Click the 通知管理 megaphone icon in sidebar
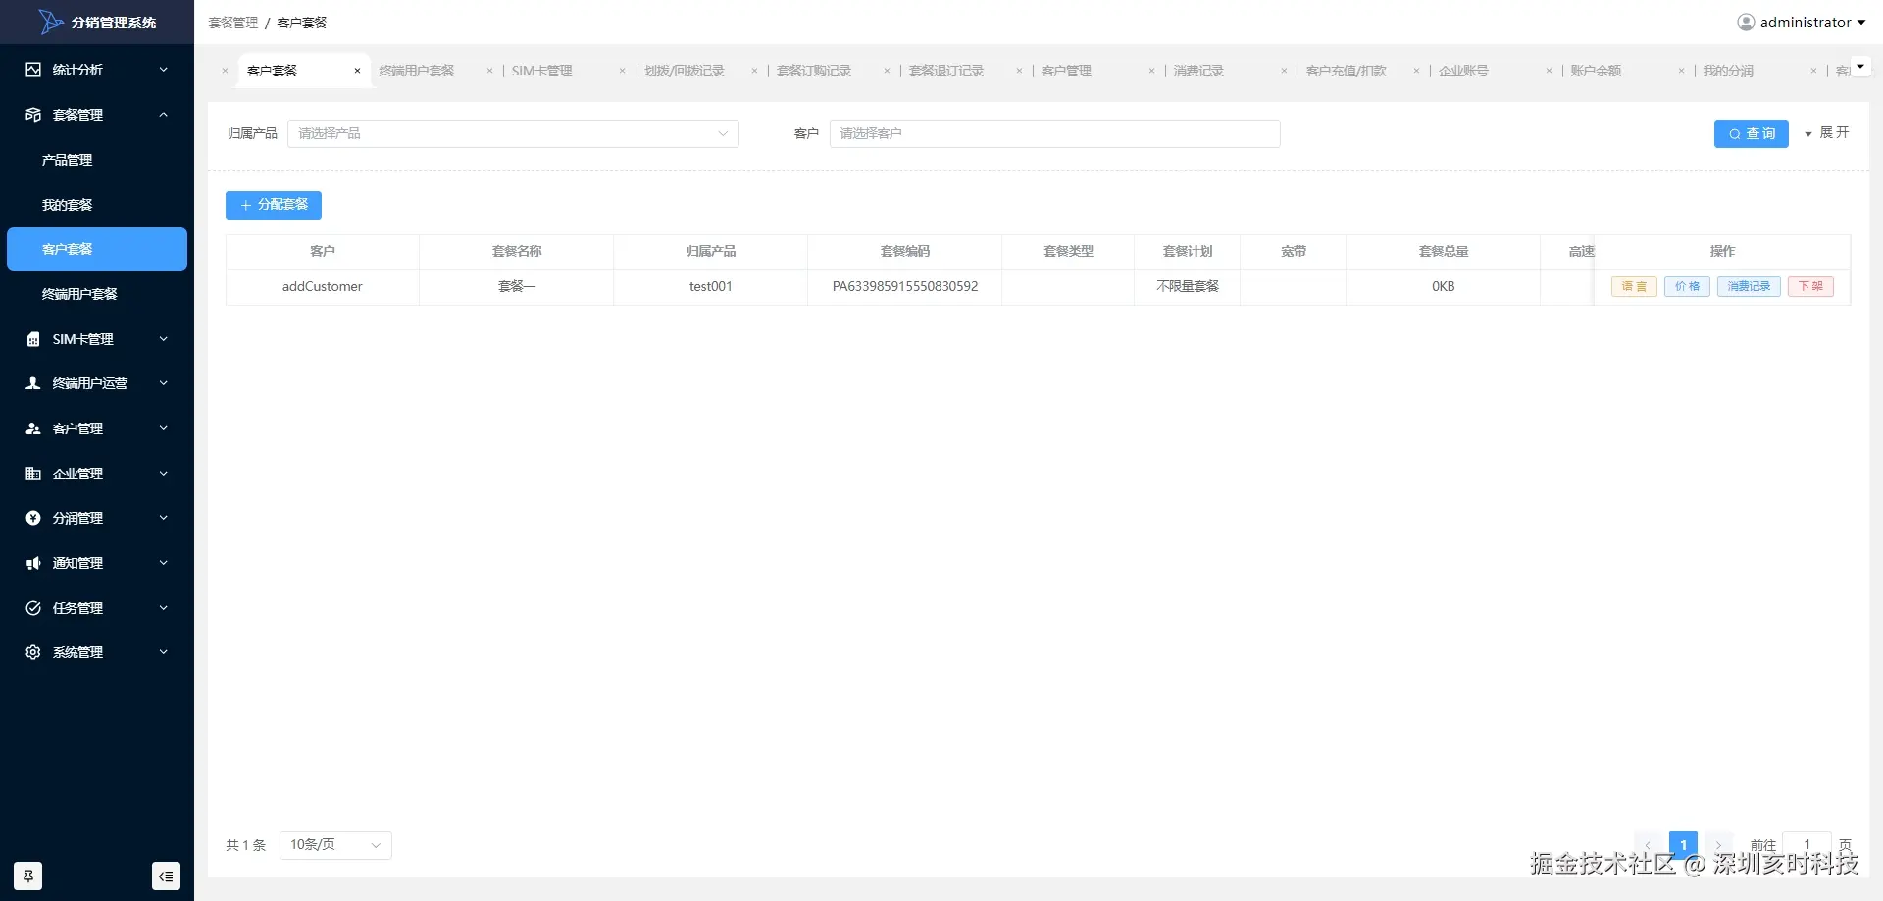 pyautogui.click(x=33, y=563)
